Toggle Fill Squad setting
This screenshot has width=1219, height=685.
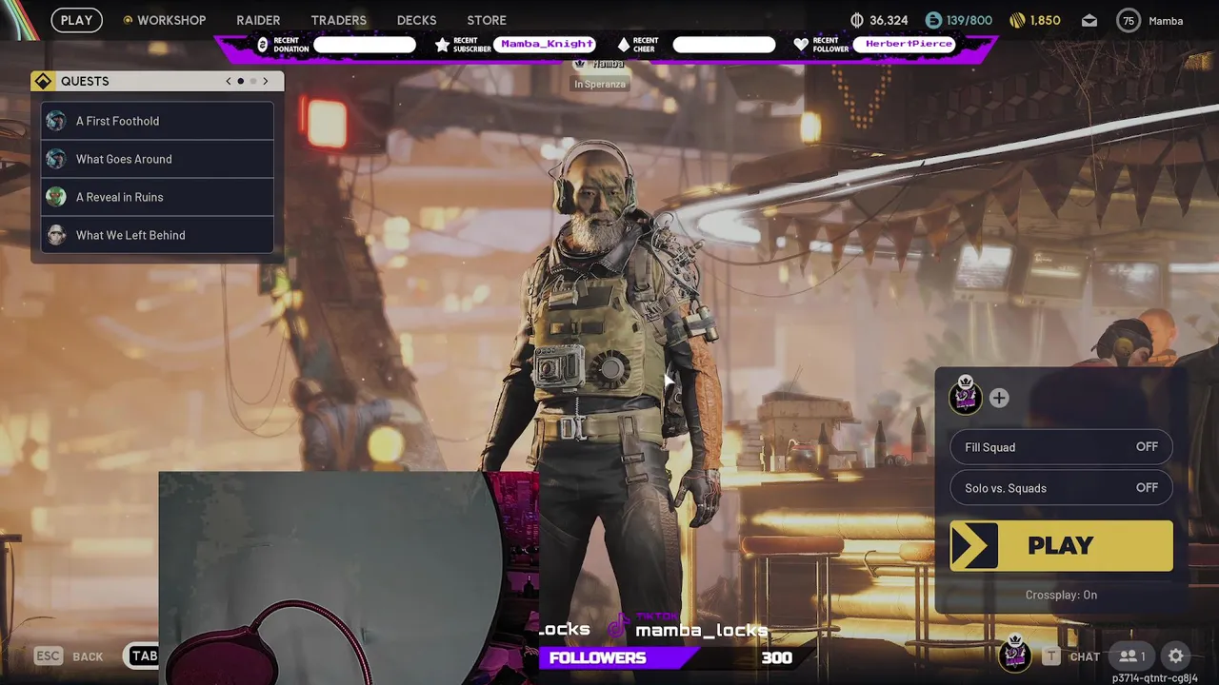click(1061, 447)
